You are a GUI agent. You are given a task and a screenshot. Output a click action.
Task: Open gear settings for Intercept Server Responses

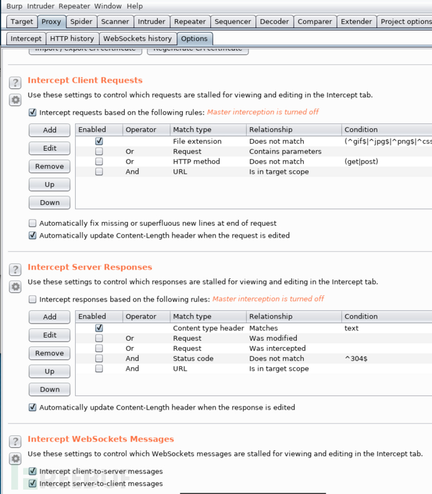click(x=15, y=287)
